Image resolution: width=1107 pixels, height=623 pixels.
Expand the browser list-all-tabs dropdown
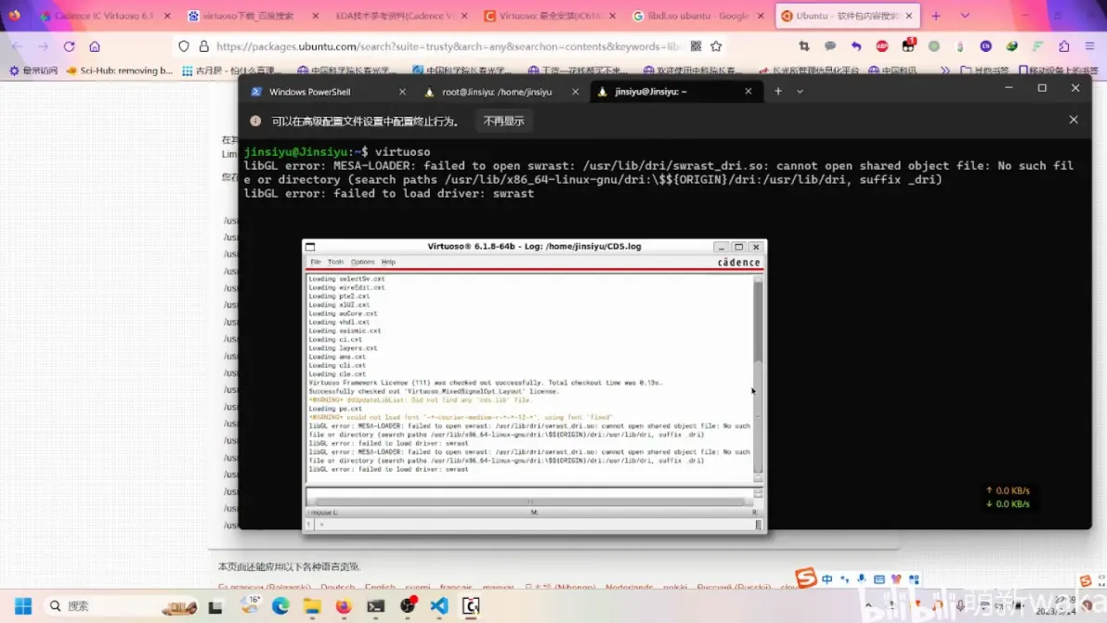tap(965, 16)
